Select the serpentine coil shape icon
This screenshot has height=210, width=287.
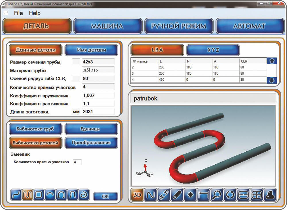click(28, 195)
